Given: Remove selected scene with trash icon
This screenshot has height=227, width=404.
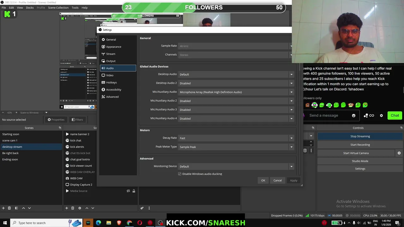Looking at the screenshot, I should point(9,208).
